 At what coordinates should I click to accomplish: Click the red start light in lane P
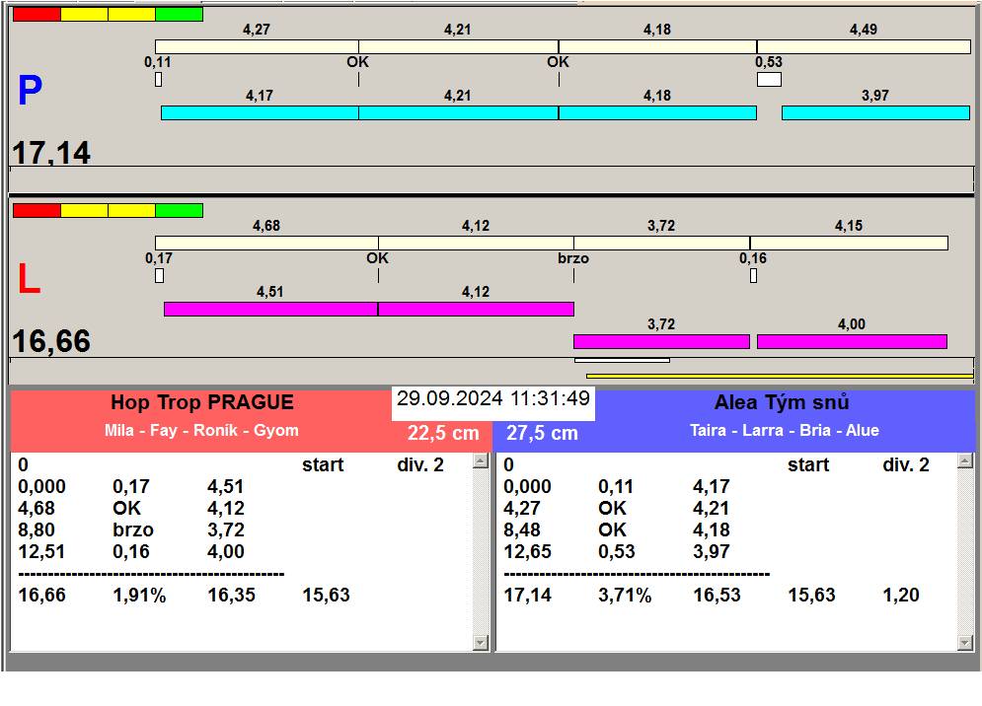coord(37,15)
